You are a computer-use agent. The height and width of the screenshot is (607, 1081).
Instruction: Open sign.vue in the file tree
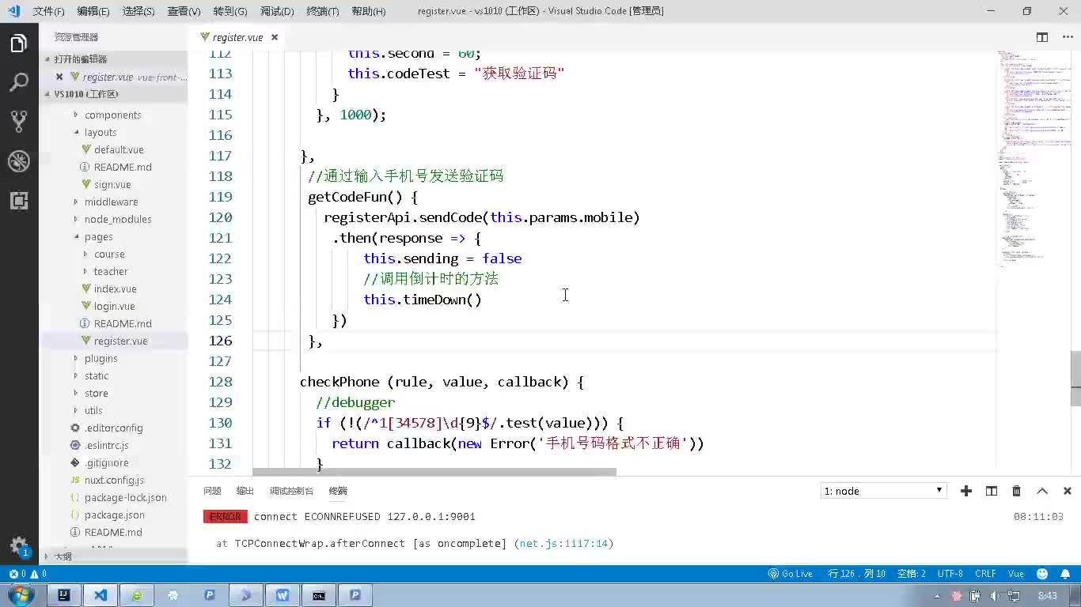(114, 184)
